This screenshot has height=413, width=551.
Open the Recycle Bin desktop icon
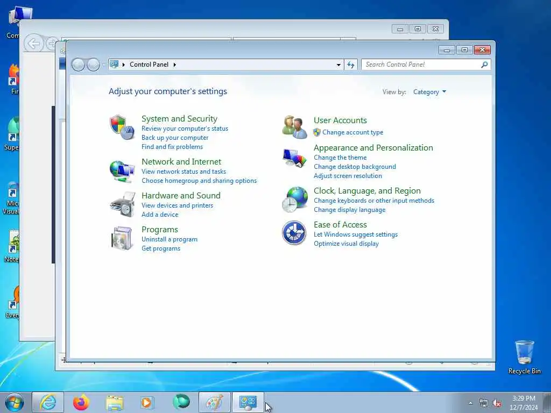click(524, 357)
